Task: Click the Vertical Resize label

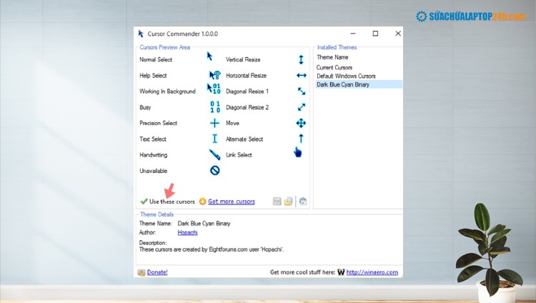Action: [243, 59]
